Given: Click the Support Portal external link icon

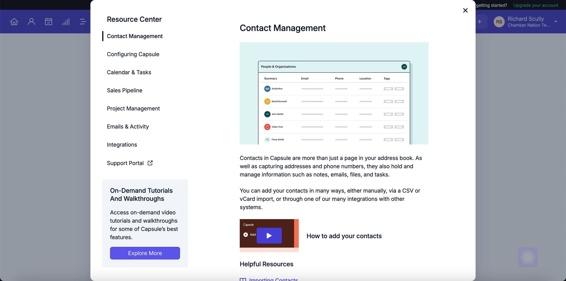Looking at the screenshot, I should point(150,163).
